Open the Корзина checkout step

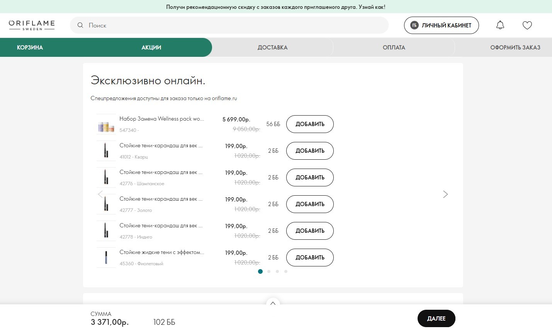tap(30, 48)
